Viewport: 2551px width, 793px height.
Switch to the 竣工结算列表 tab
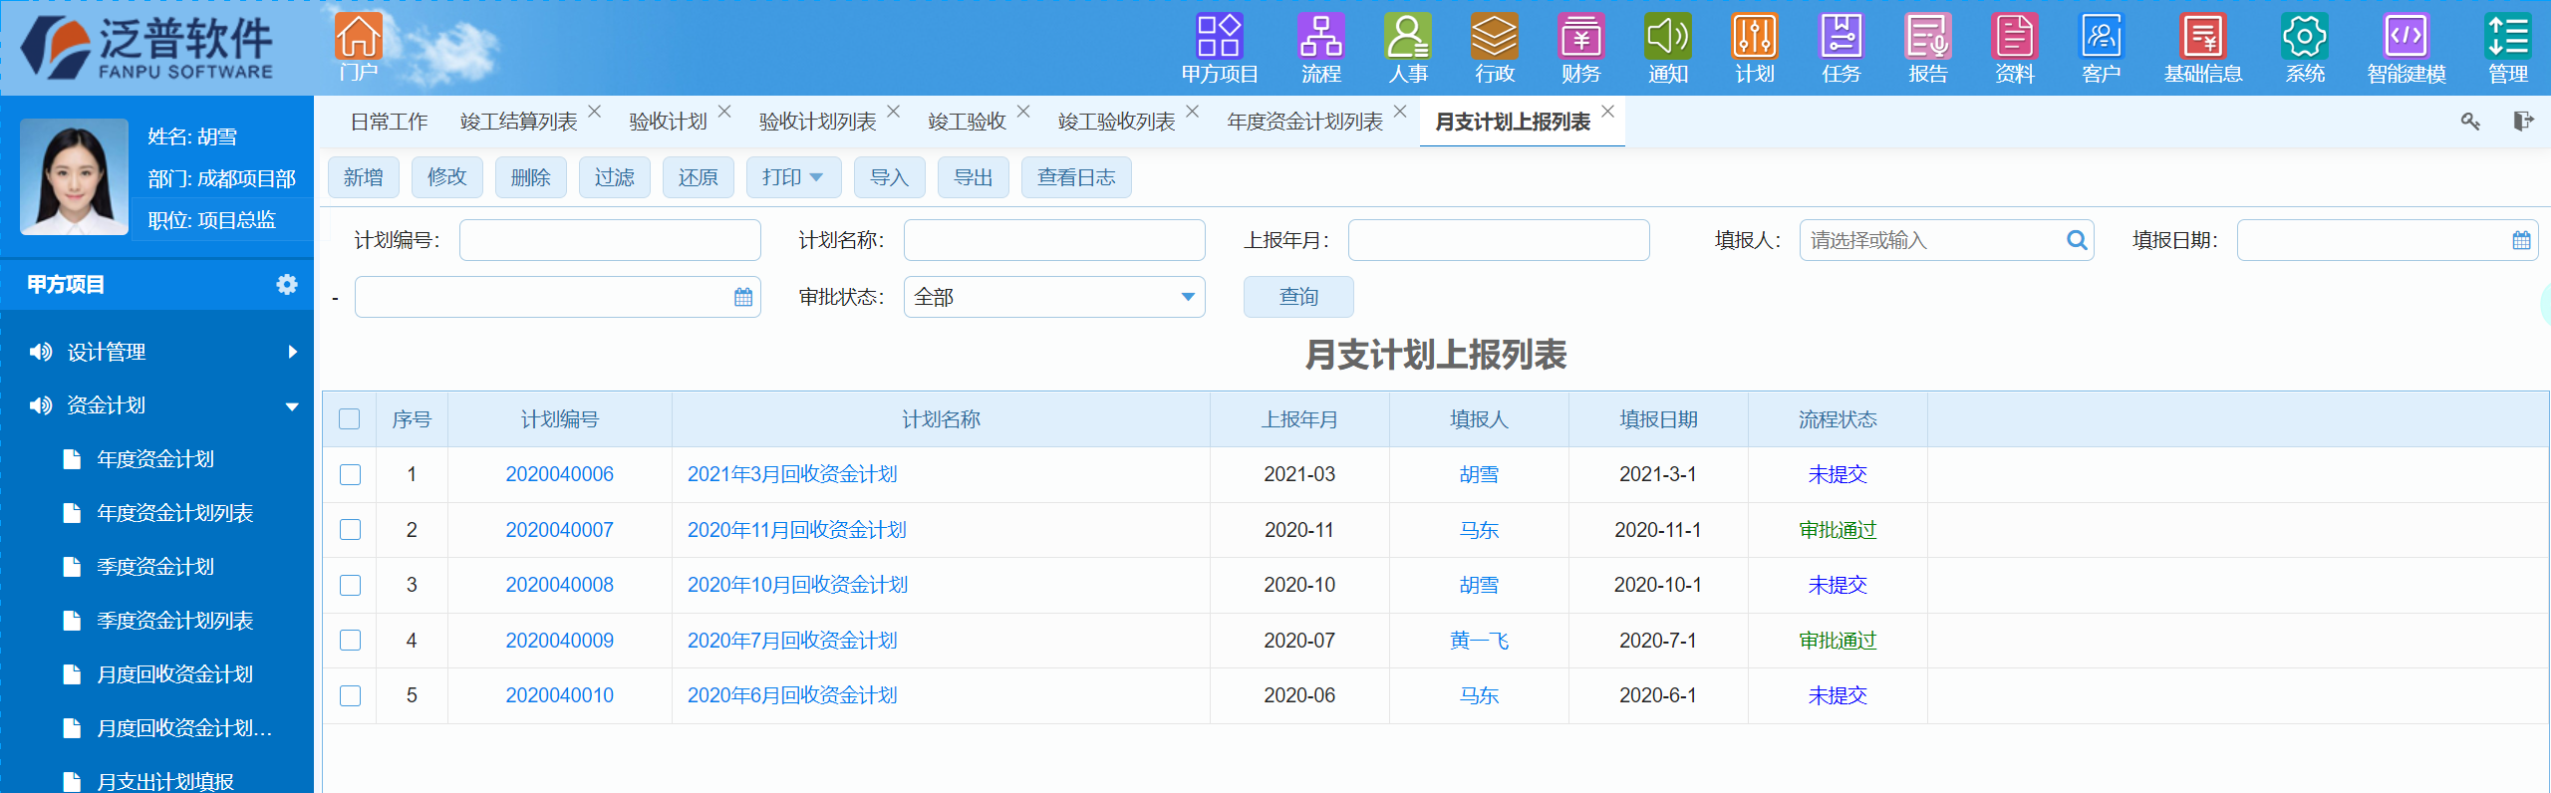(518, 123)
